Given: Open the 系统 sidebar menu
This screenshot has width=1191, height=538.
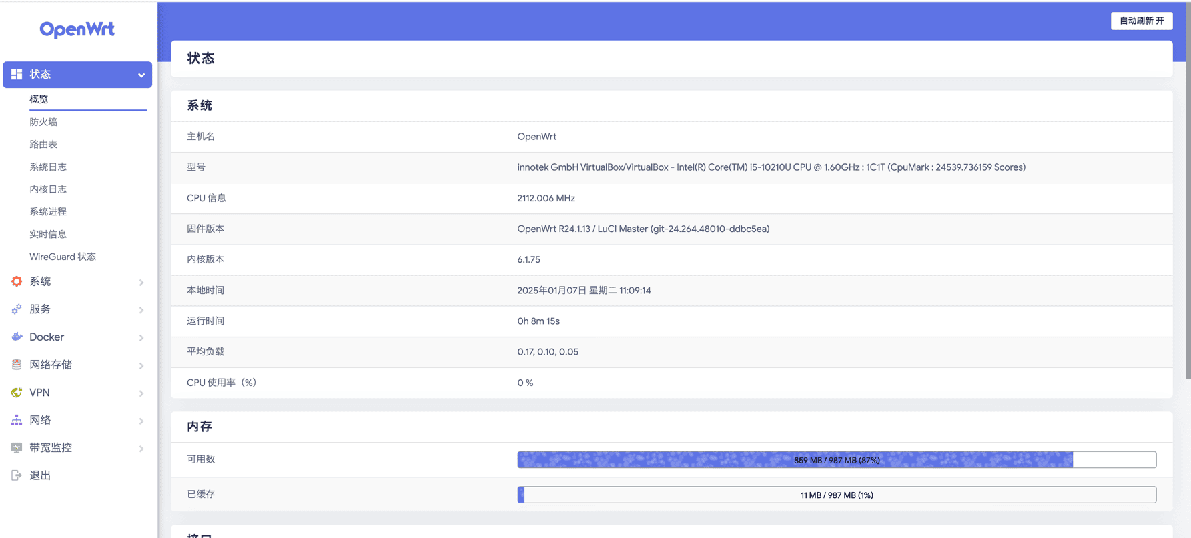Looking at the screenshot, I should [x=40, y=281].
